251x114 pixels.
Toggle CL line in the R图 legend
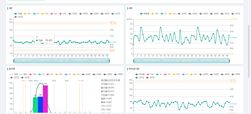164,14
